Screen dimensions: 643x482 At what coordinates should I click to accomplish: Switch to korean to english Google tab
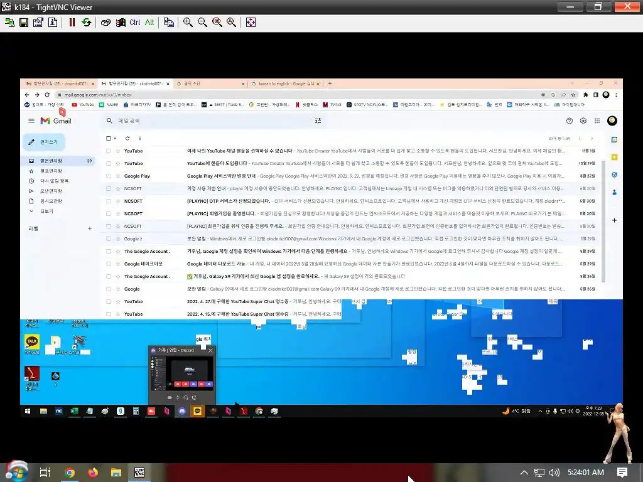(x=286, y=83)
